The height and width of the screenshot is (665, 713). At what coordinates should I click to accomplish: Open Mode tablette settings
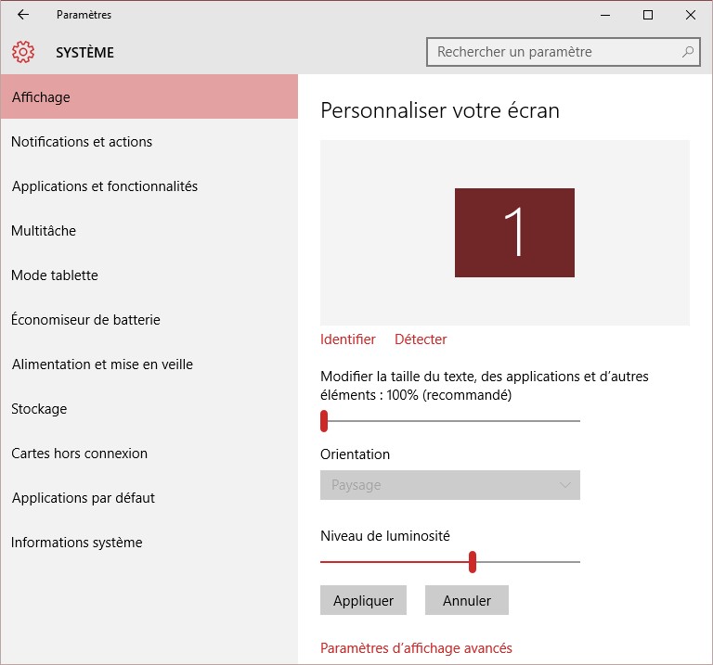click(55, 275)
